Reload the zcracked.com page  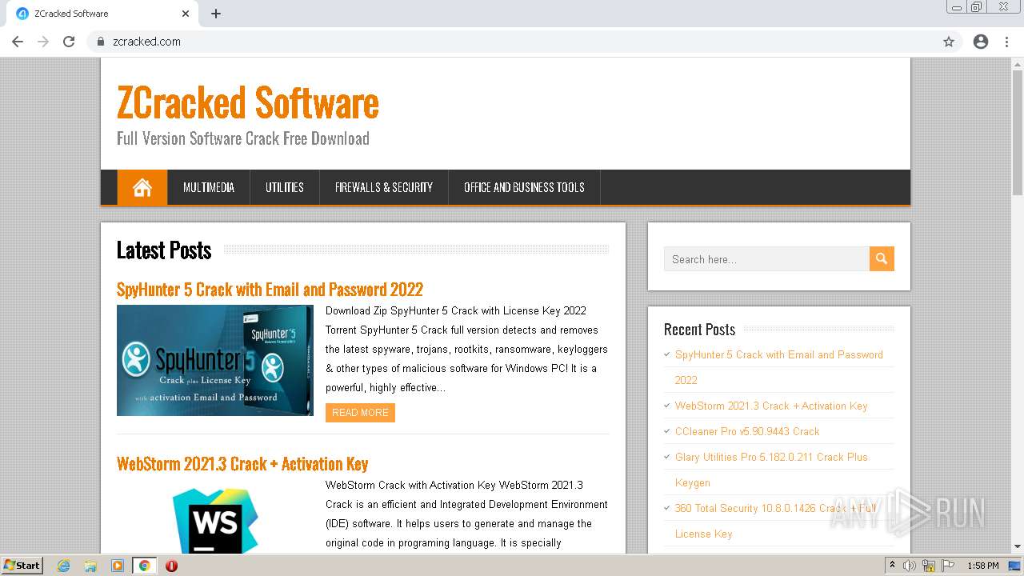click(x=69, y=42)
